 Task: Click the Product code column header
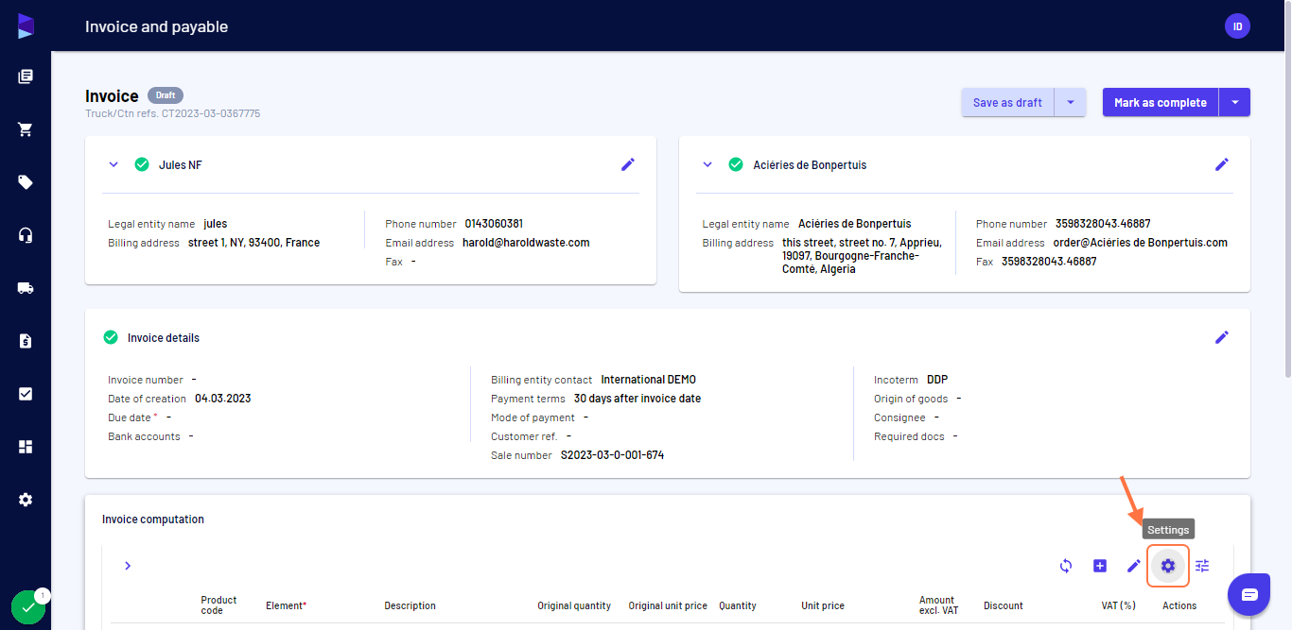(x=218, y=605)
